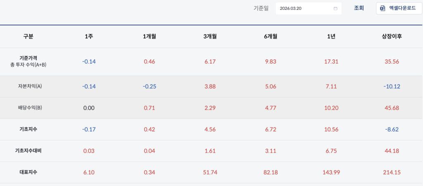Click the Excel file icon
The width and height of the screenshot is (423, 186).
point(383,8)
